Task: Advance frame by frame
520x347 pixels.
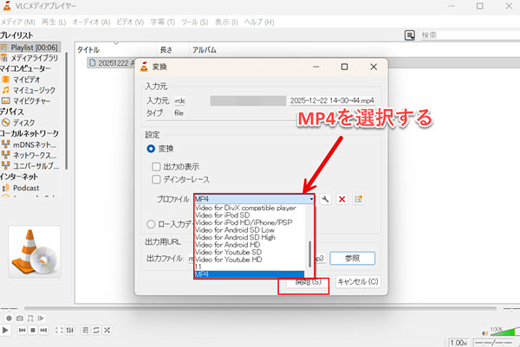Action: point(41,318)
